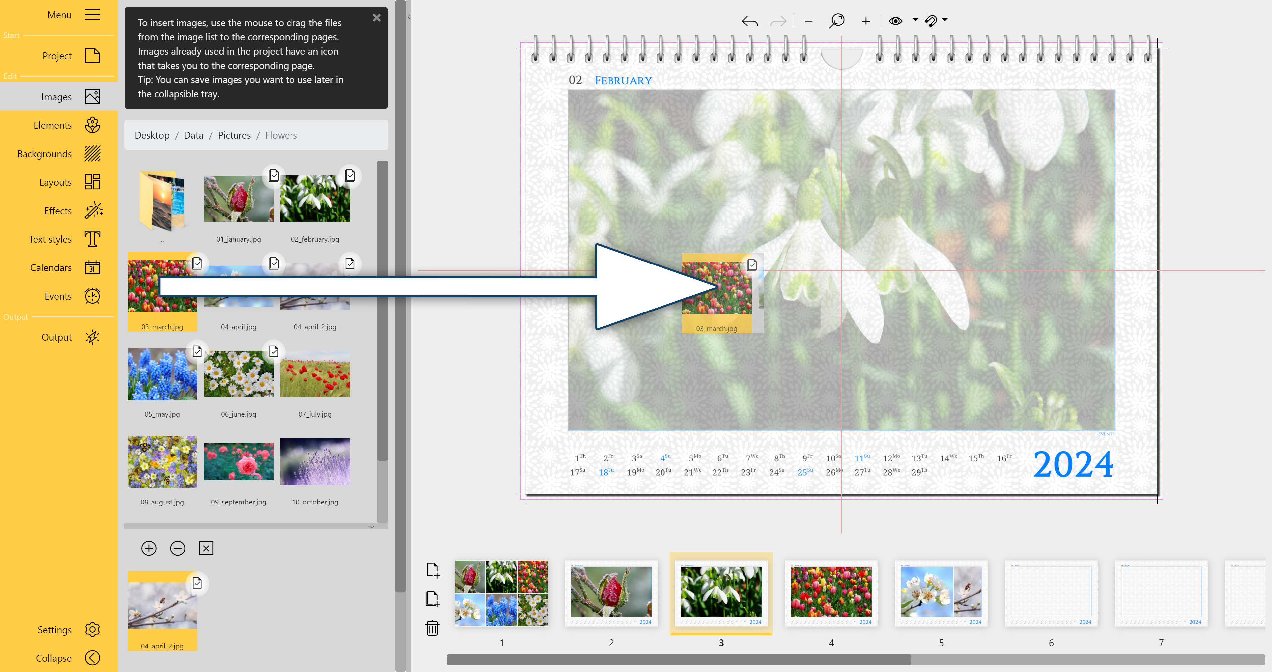
Task: Click the plus icon to zoom in
Action: pos(866,21)
